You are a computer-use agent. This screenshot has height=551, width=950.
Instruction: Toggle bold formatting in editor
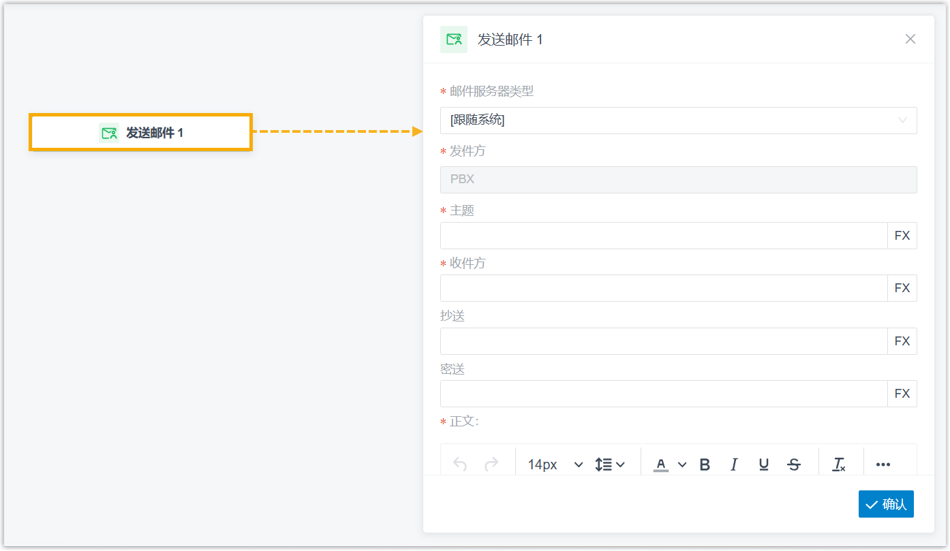coord(705,465)
